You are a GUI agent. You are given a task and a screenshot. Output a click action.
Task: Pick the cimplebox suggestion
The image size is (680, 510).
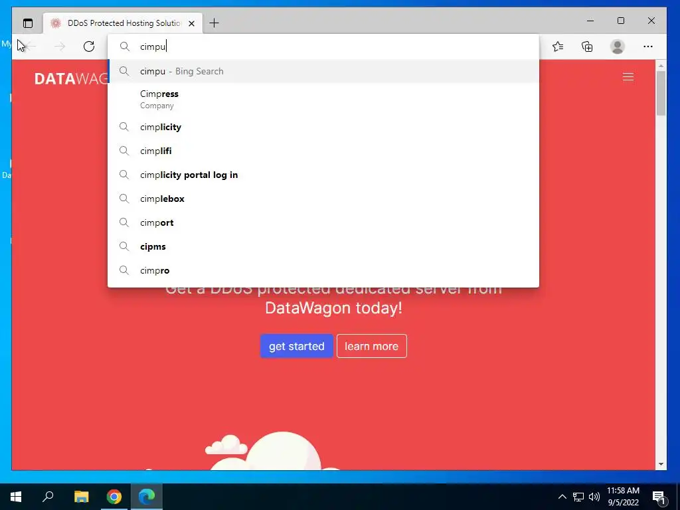323,199
